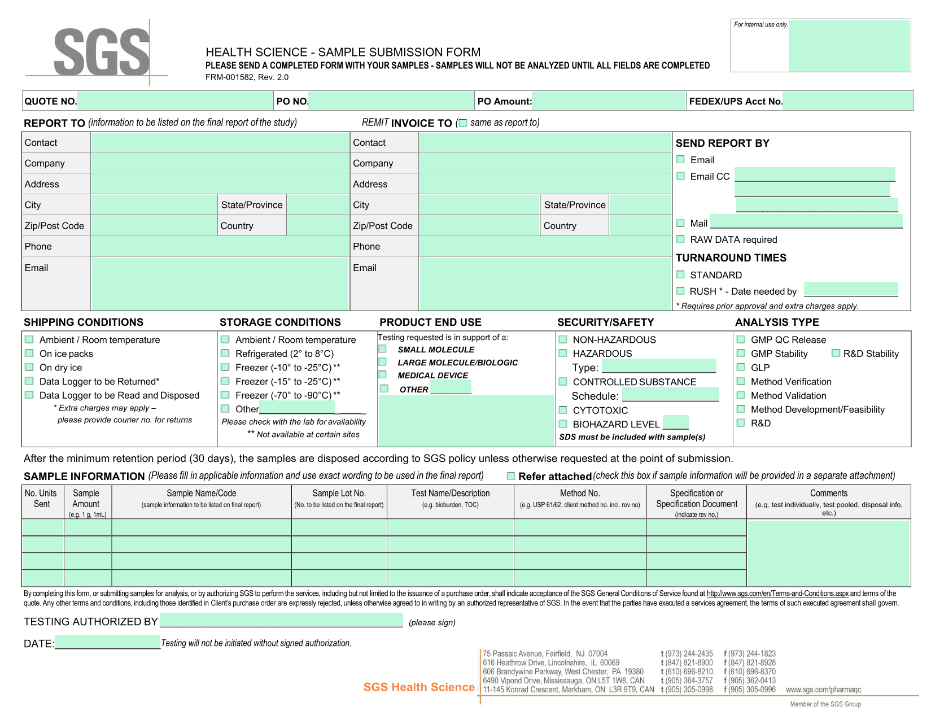Check the Mail send report option
Image resolution: width=931 pixels, height=720 pixels.
[x=681, y=223]
